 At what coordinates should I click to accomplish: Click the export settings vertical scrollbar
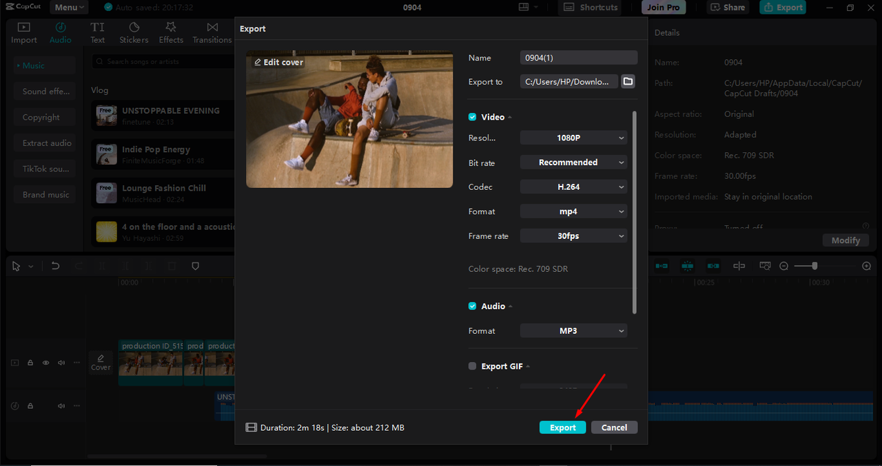tap(634, 212)
